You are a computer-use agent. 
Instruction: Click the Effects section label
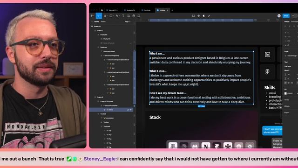click(x=287, y=106)
